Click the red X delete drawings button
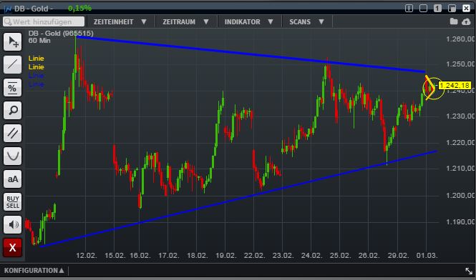476x280 pixels. (12, 248)
